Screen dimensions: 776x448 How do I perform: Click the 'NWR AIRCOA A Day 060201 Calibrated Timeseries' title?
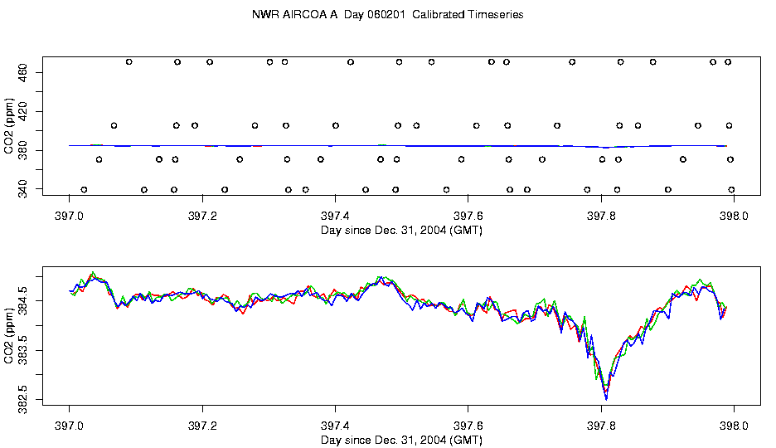(x=387, y=14)
